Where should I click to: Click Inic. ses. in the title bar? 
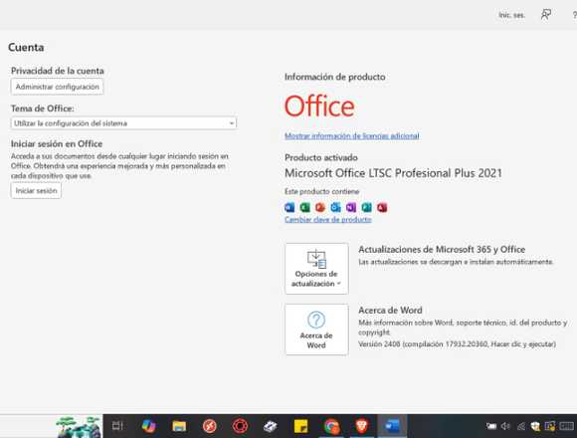(511, 15)
